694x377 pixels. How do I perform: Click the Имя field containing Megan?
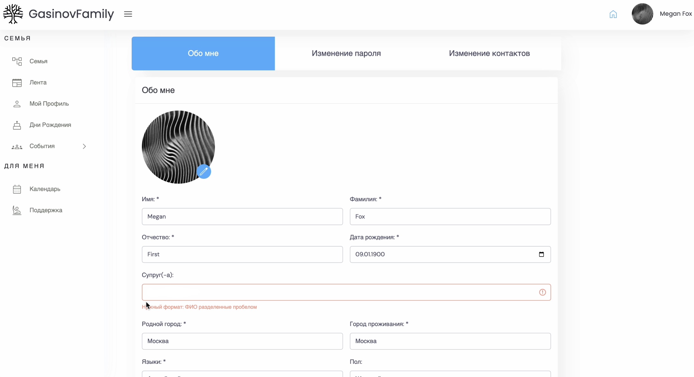242,217
